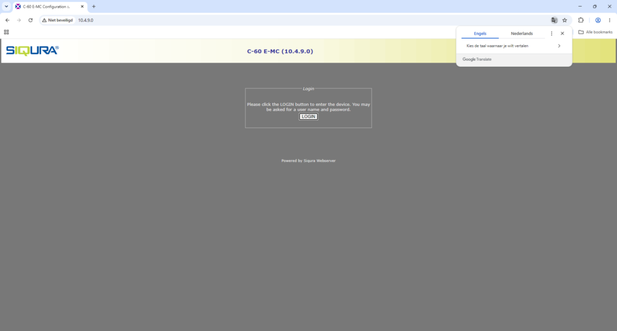Click the Siqura logo
This screenshot has width=617, height=331.
(x=33, y=51)
